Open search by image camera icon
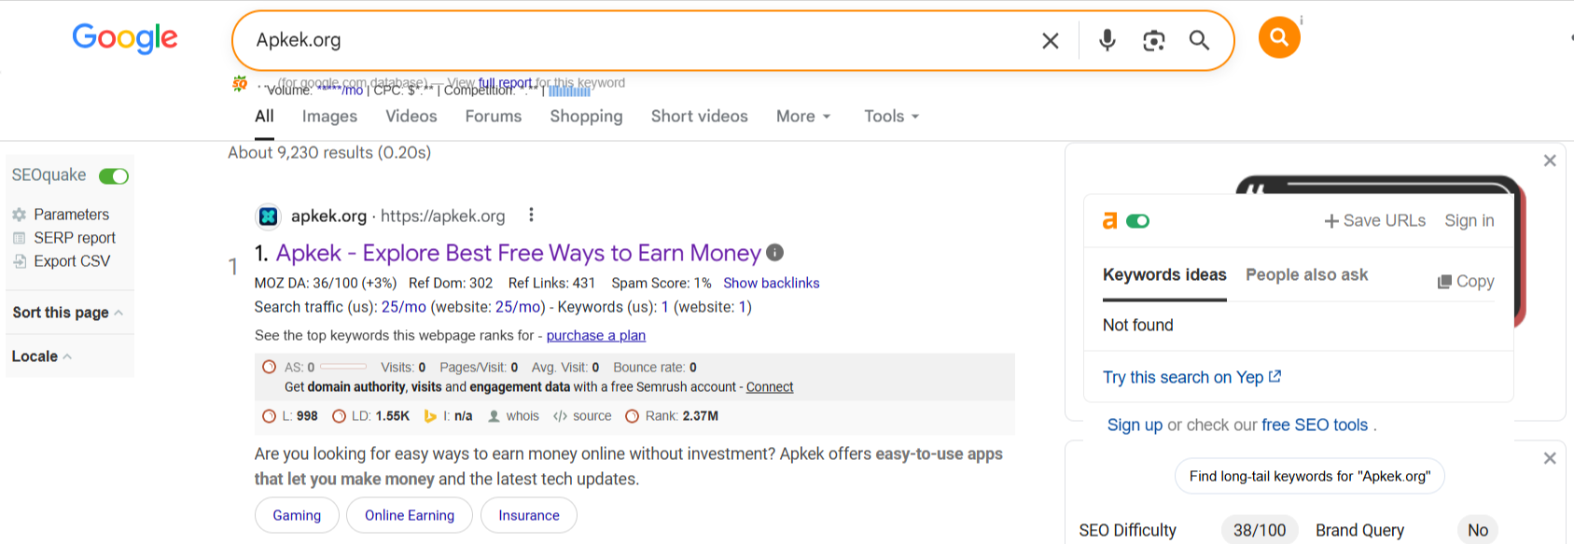Viewport: 1574px width, 544px height. click(1154, 40)
